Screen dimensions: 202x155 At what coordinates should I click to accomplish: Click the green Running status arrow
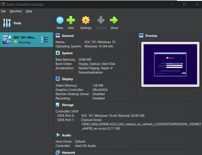(16, 42)
